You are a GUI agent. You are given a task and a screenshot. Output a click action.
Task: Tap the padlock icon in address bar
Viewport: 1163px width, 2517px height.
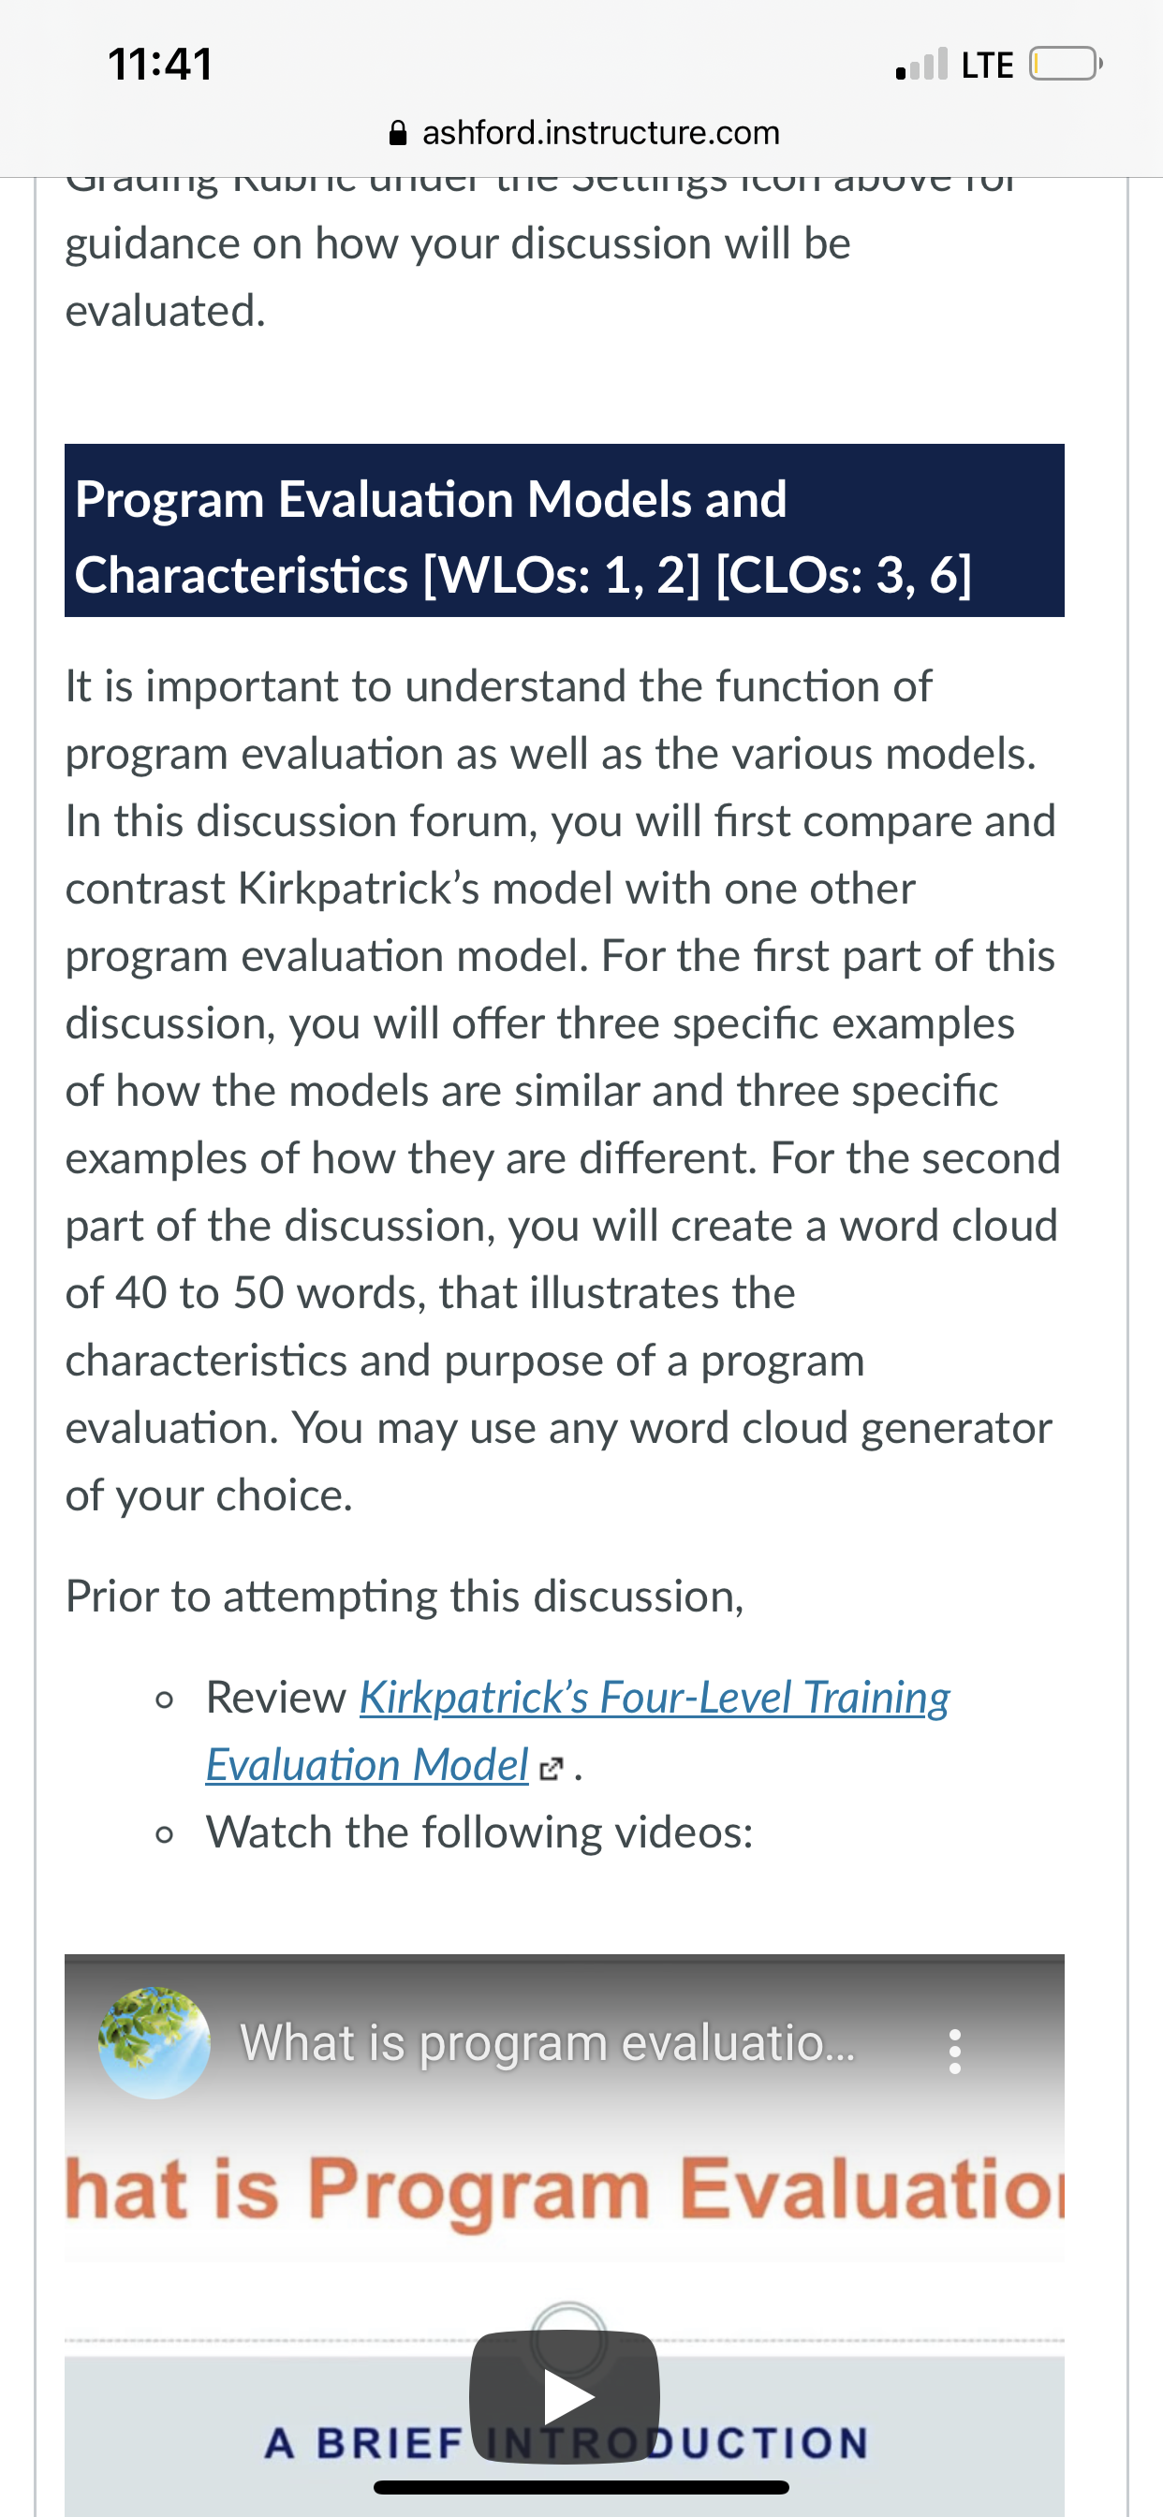398,133
